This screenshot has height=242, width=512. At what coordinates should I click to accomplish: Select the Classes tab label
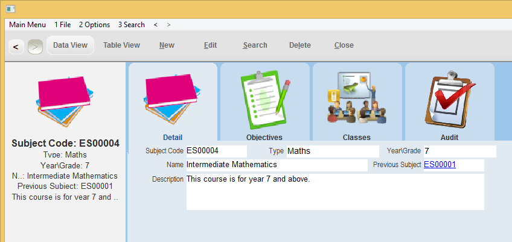(x=357, y=138)
